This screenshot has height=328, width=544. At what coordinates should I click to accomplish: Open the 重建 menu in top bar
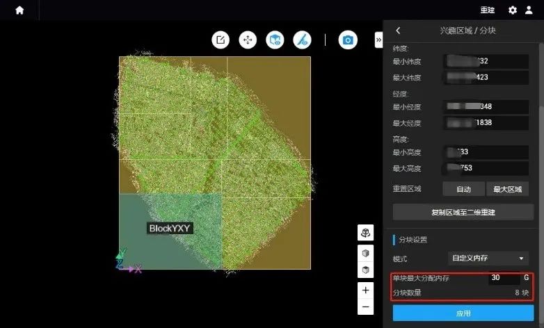(x=487, y=10)
